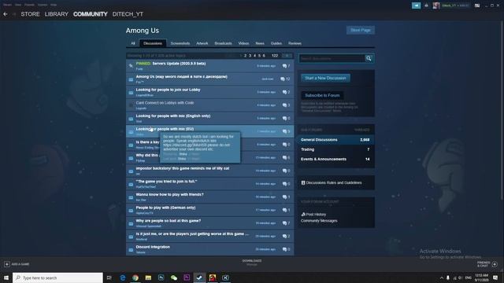Open Looking for people to join our Lobby
504x283 pixels.
pos(209,92)
